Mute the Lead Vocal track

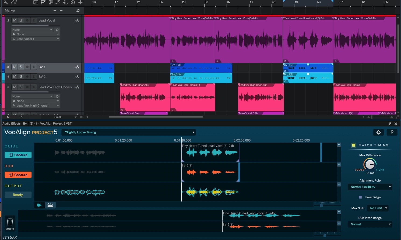(x=15, y=20)
